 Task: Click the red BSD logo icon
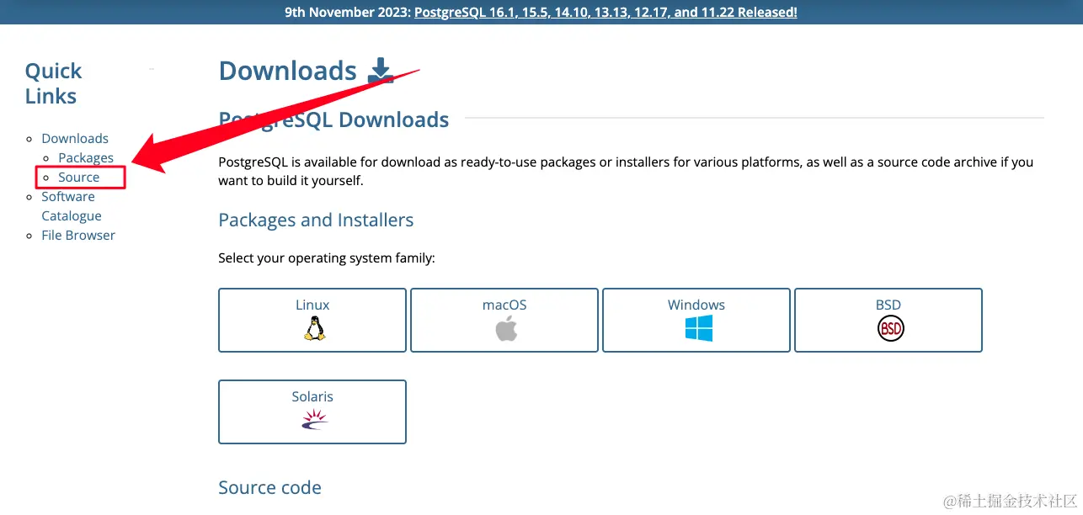pos(890,328)
